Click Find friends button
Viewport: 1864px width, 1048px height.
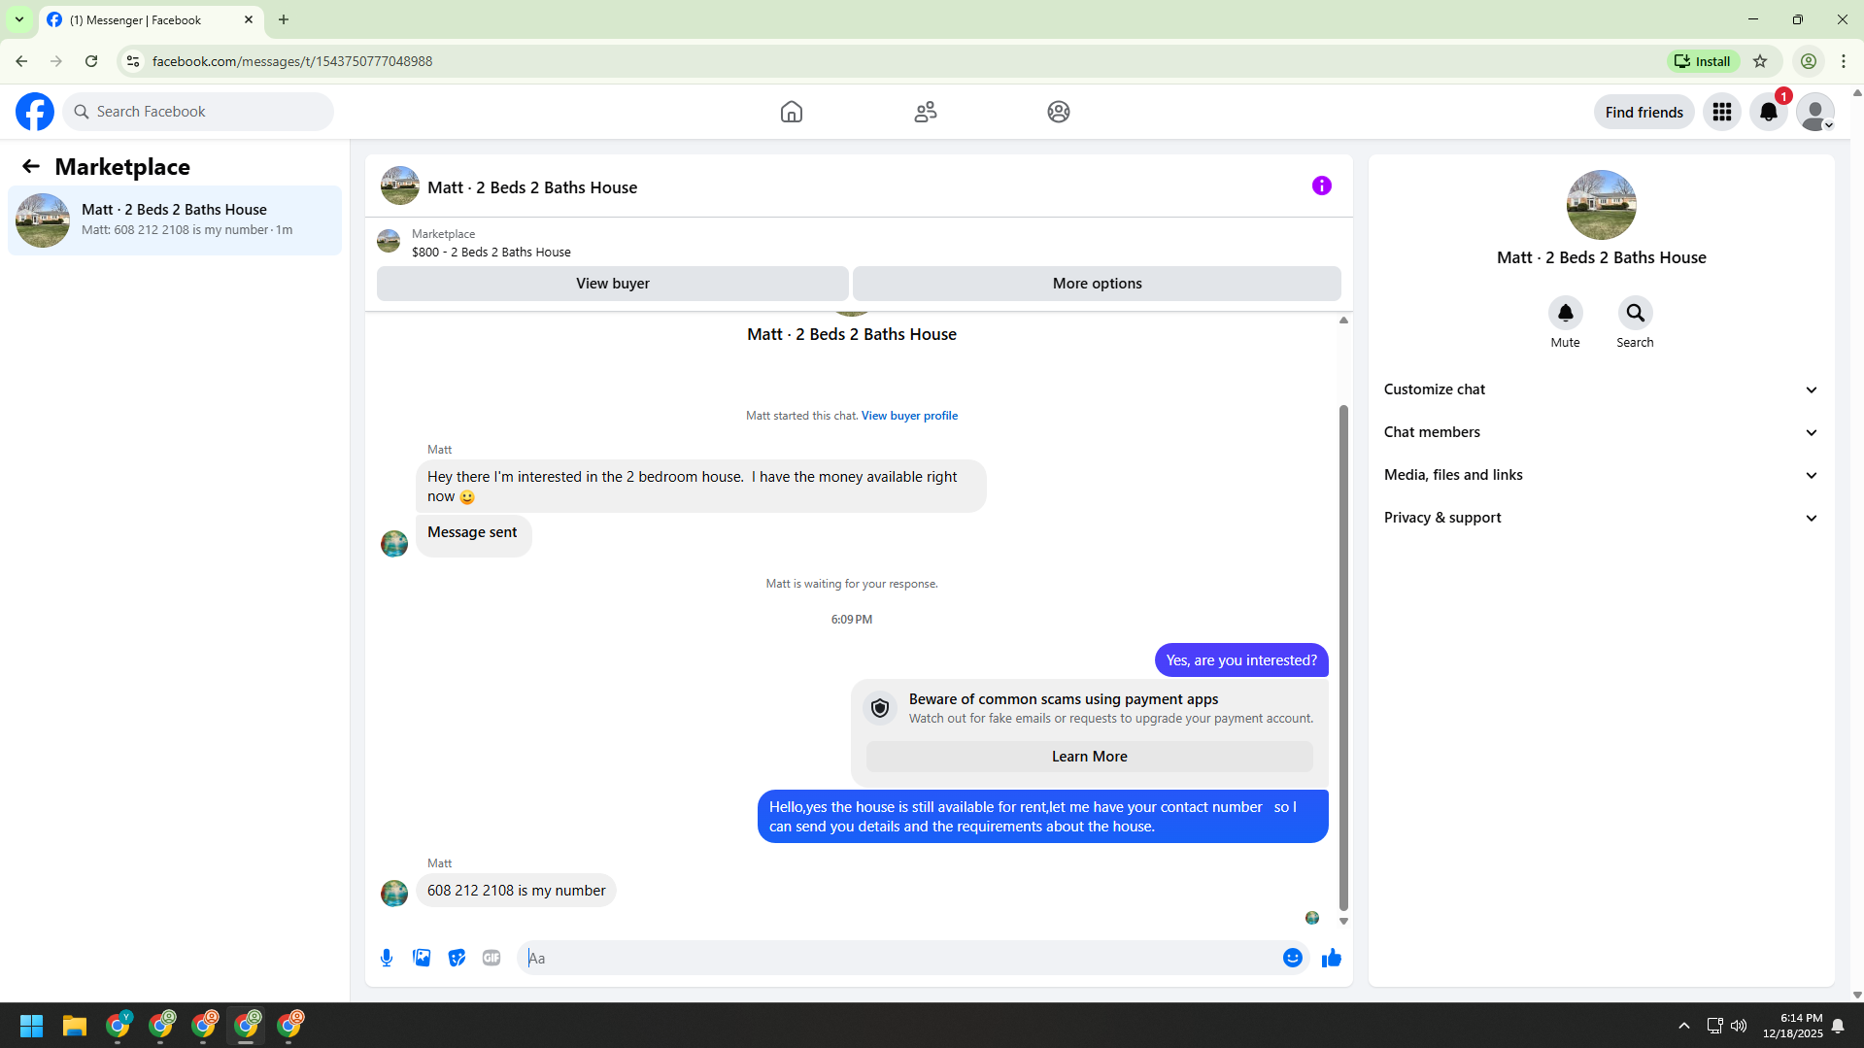click(x=1644, y=112)
